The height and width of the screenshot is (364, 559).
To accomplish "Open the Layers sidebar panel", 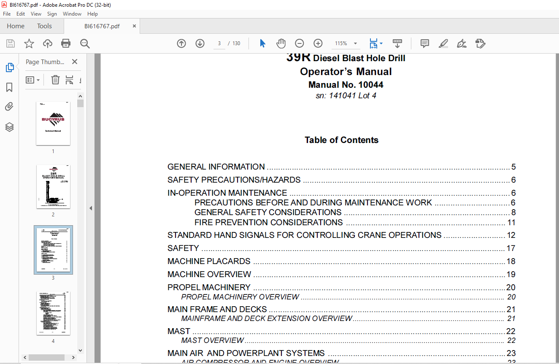I will click(9, 127).
